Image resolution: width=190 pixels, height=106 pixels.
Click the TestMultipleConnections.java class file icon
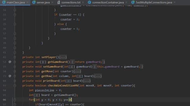pos(133,2)
